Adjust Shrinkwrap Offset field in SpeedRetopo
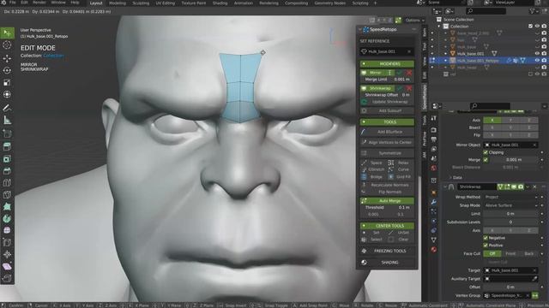This screenshot has height=308, width=549. coord(387,95)
